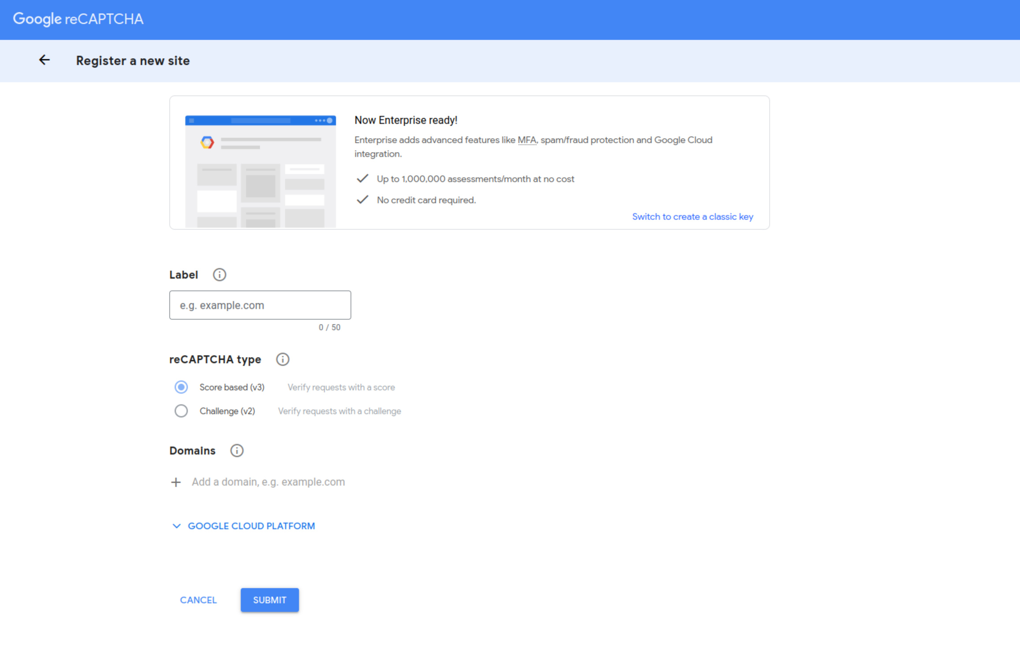Viewport: 1020px width, 652px height.
Task: Click the Google reCAPTCHA logo
Action: click(x=78, y=19)
